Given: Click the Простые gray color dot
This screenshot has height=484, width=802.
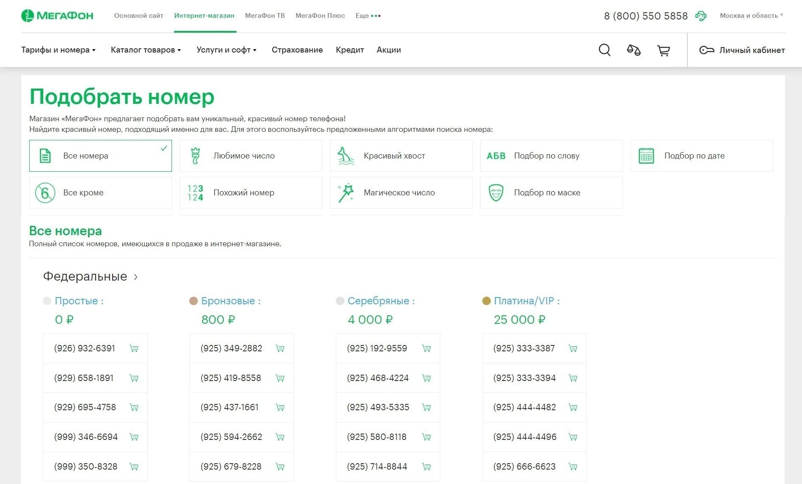Looking at the screenshot, I should pos(47,301).
